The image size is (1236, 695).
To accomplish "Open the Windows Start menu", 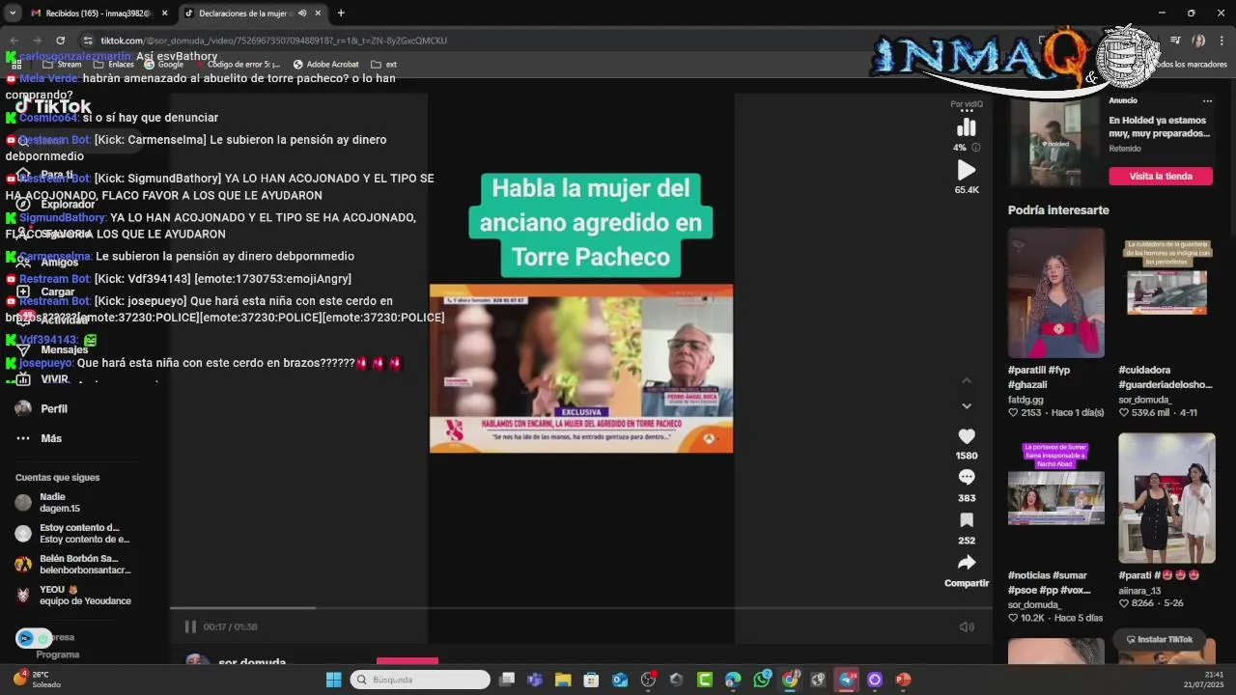I will click(x=333, y=680).
